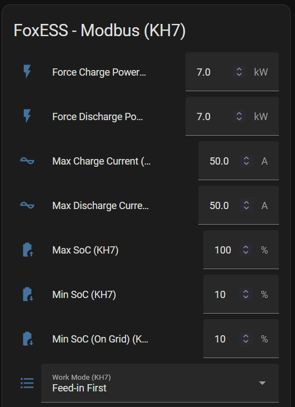
Task: Open the Min SoC (On Grid) label
Action: pos(101,339)
